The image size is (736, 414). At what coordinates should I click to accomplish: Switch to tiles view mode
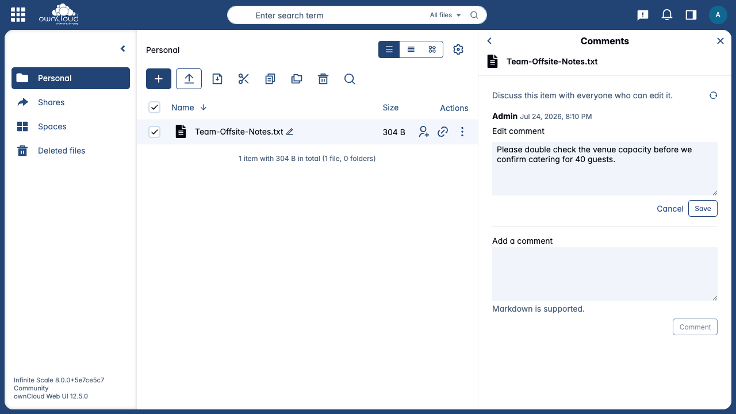(x=432, y=49)
